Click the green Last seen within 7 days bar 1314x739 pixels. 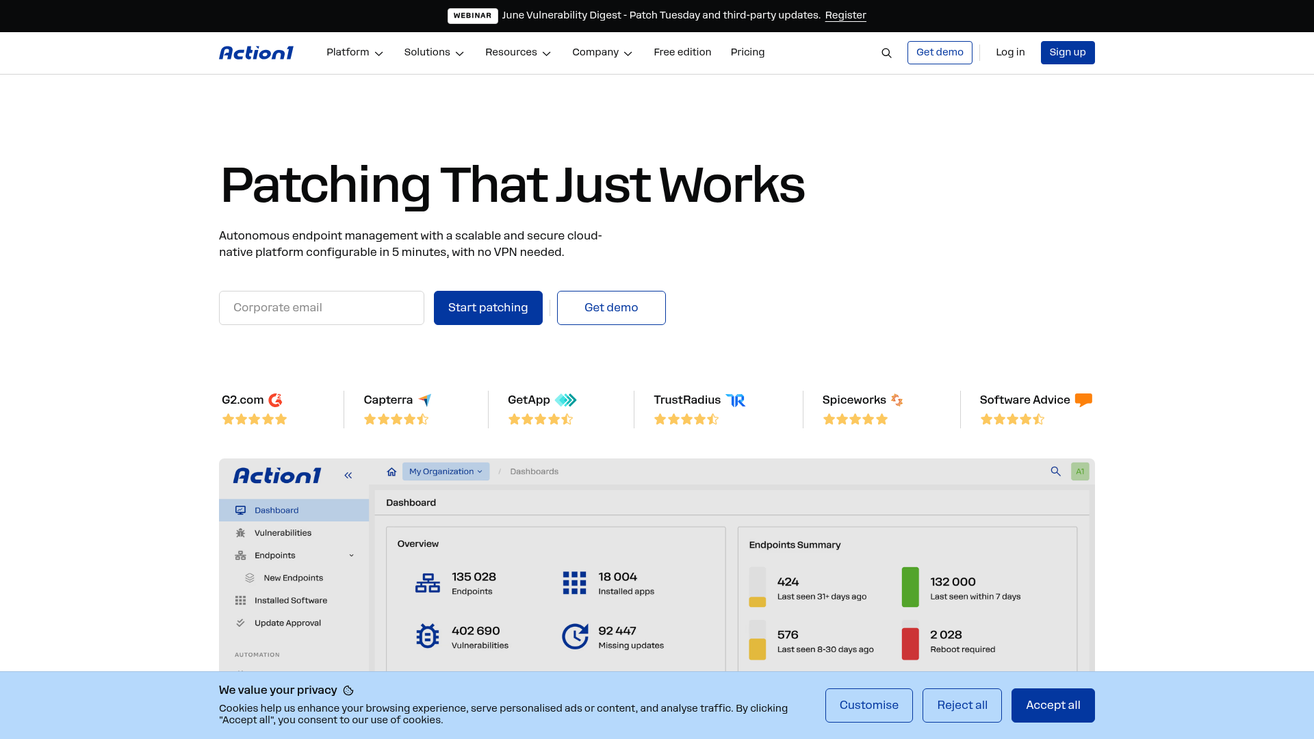click(x=910, y=587)
